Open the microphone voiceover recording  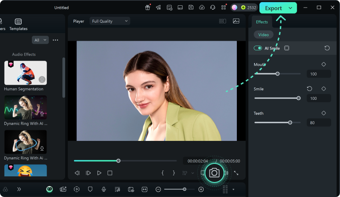[x=104, y=189]
